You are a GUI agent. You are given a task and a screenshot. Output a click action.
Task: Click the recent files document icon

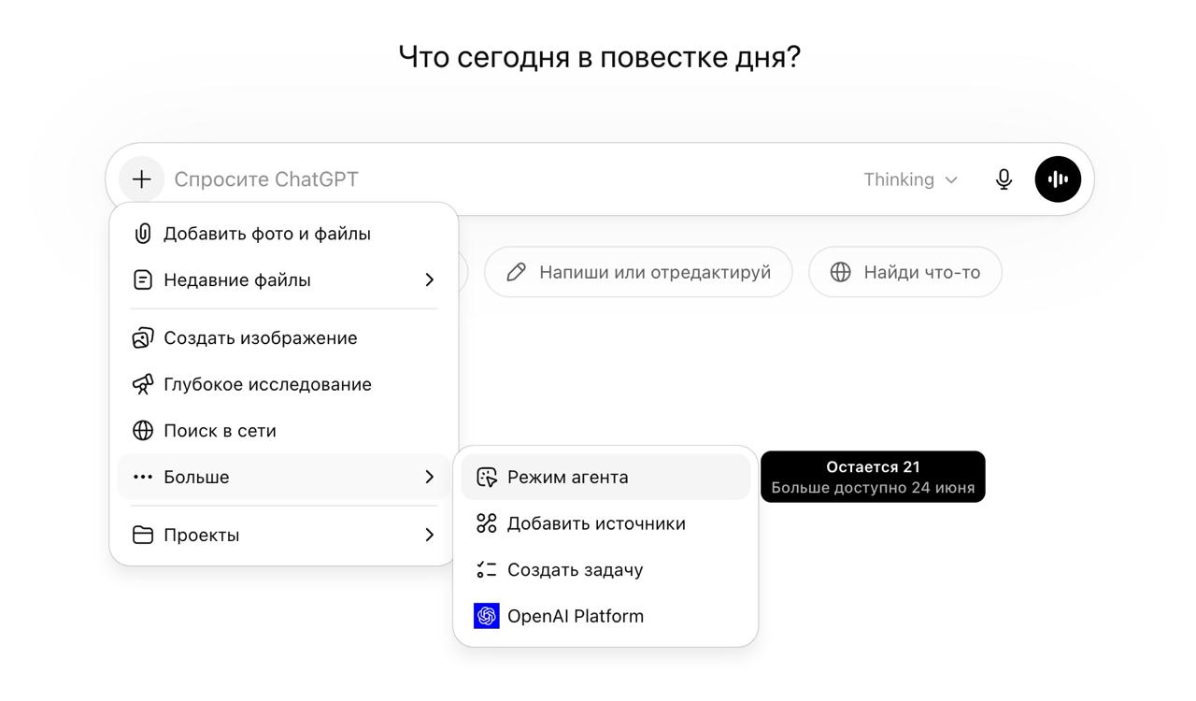143,279
